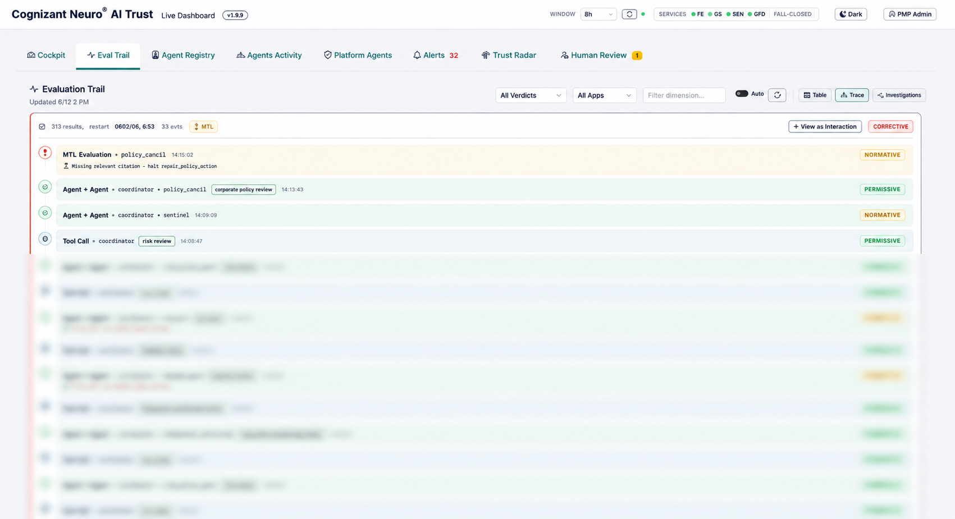Click the Evaluation Trail heading pulse icon
This screenshot has height=519, width=955.
tap(34, 89)
